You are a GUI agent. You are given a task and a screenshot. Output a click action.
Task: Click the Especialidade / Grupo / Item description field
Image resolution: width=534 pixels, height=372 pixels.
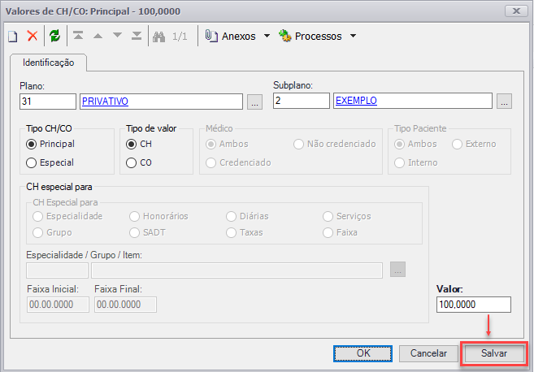pyautogui.click(x=237, y=270)
